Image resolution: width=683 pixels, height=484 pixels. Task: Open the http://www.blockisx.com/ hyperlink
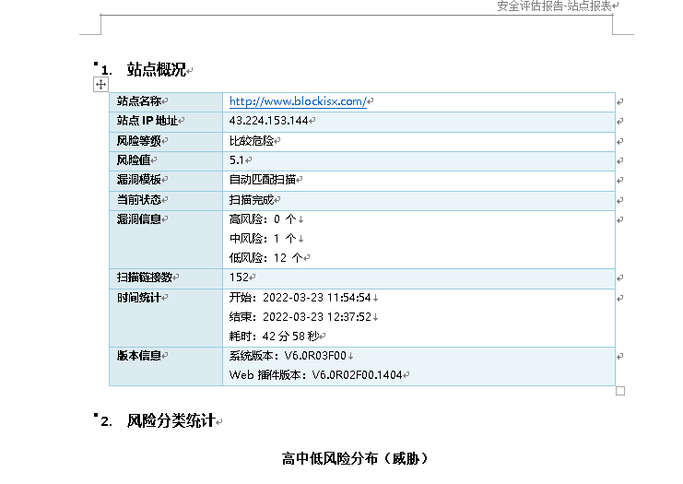point(298,101)
